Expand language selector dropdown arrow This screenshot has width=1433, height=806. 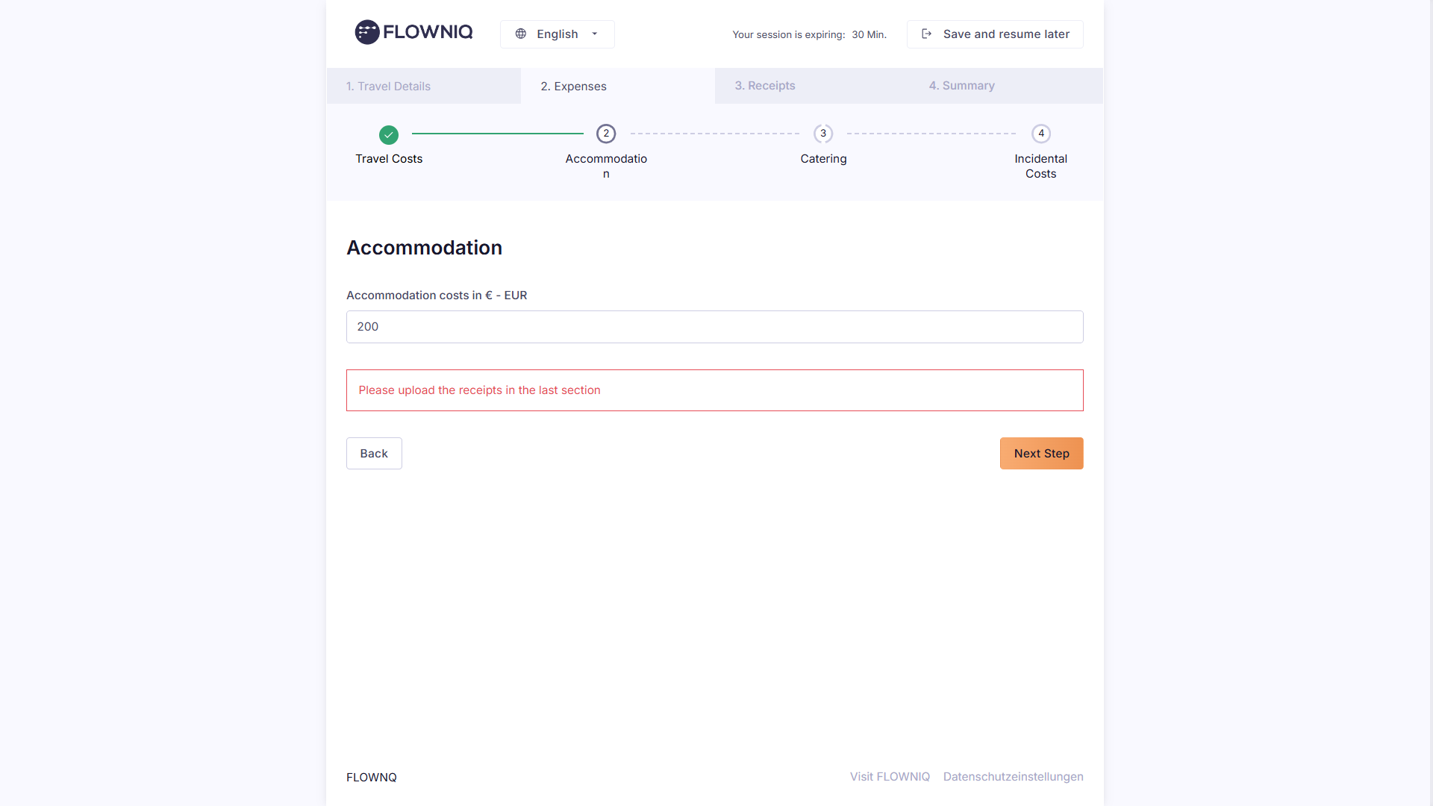(x=595, y=34)
